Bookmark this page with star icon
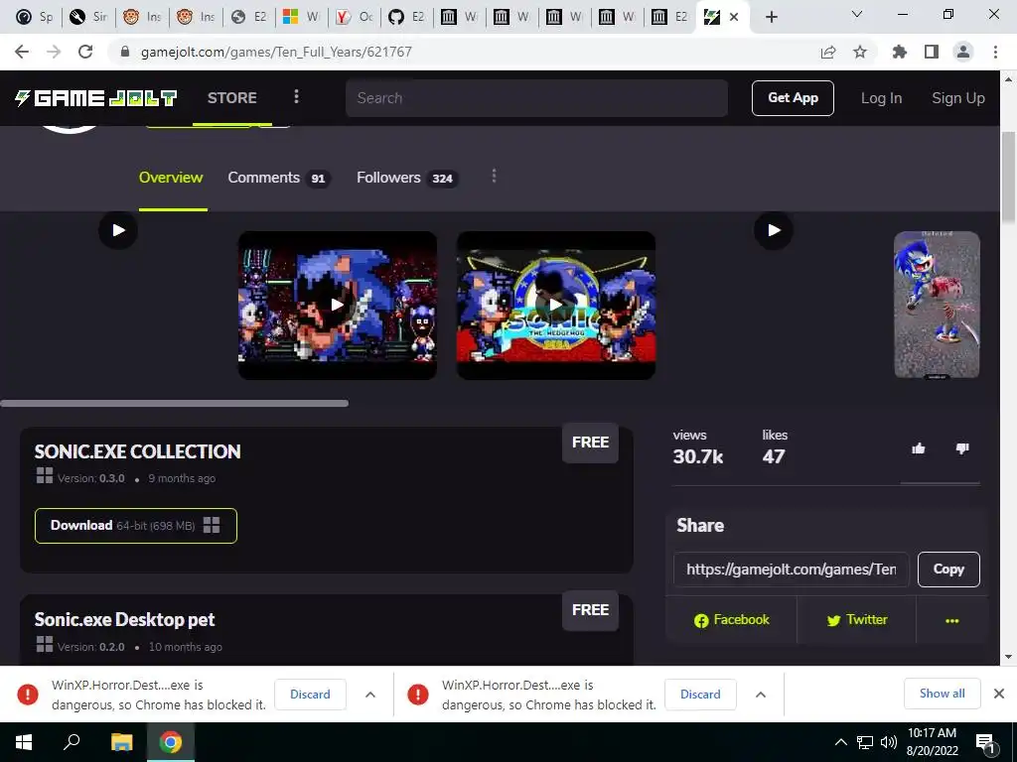 [x=860, y=52]
